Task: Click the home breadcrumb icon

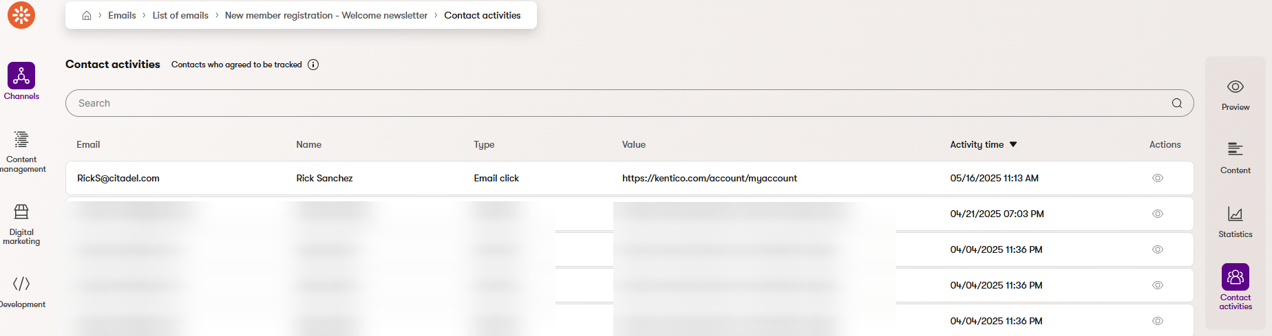Action: tap(87, 16)
